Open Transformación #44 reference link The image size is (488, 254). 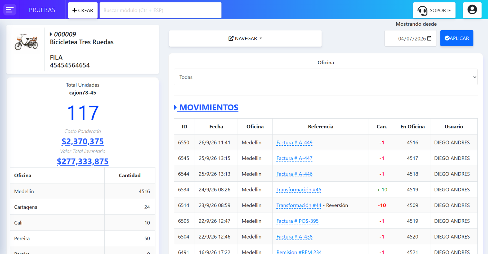click(x=299, y=205)
